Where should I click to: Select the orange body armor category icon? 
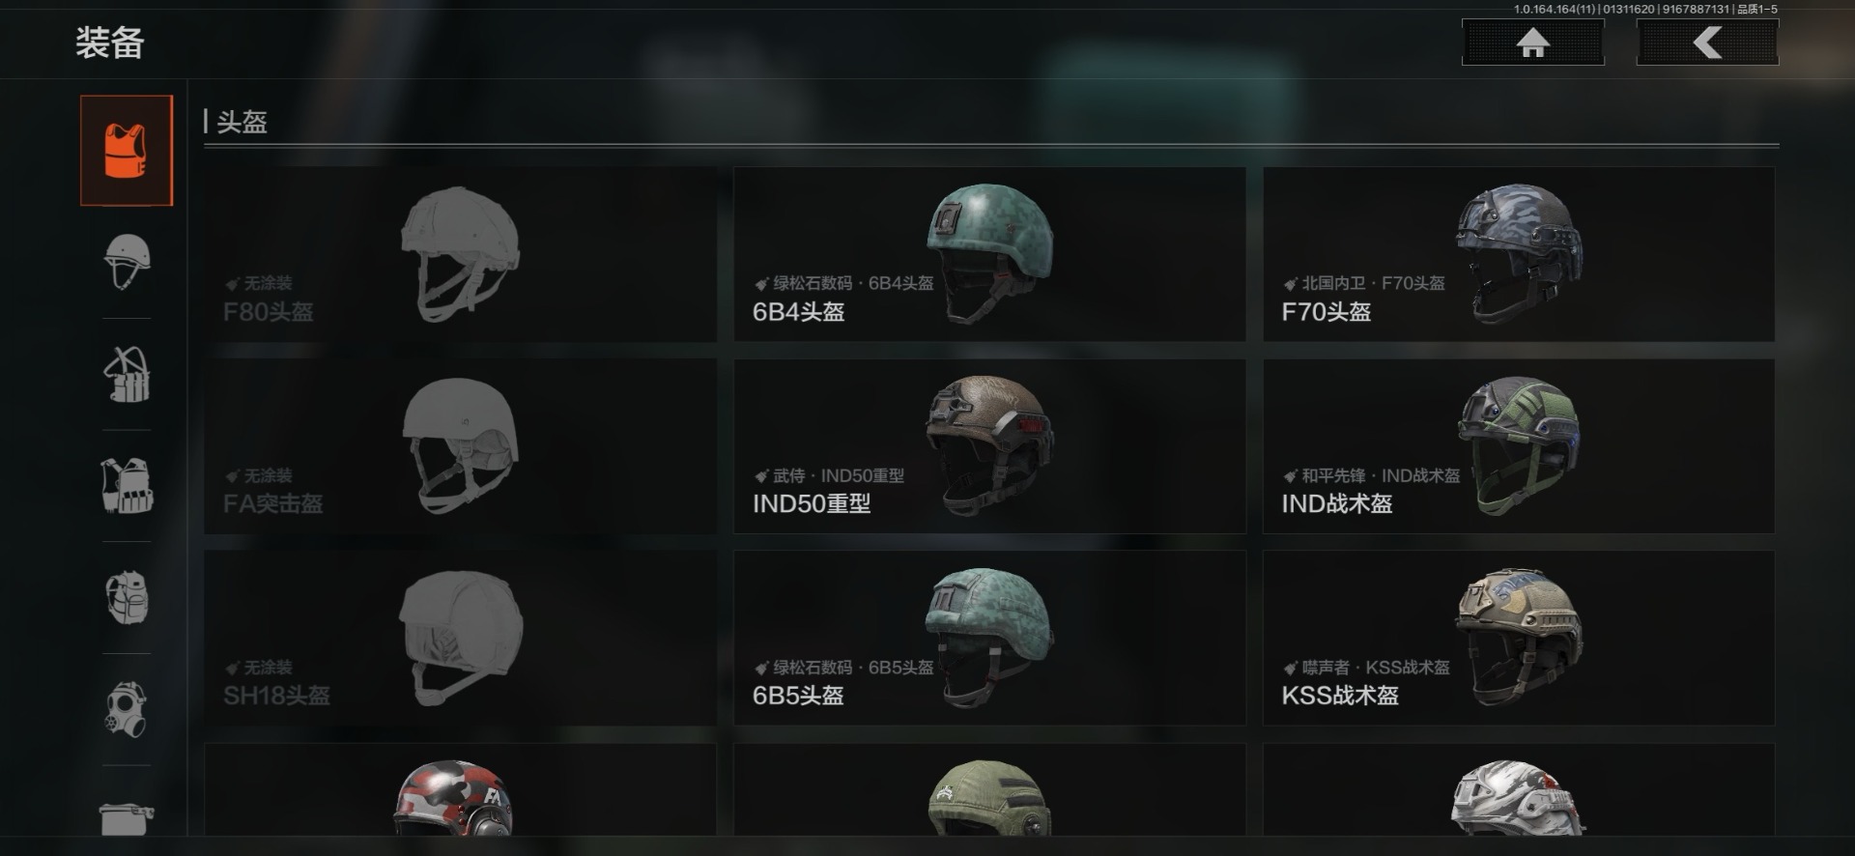point(127,150)
